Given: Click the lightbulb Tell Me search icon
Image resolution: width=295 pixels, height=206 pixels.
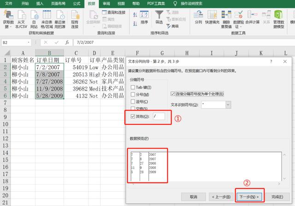Looking at the screenshot, I should [x=175, y=3].
